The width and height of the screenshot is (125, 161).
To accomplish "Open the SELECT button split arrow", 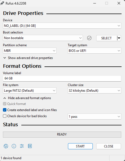I will [119, 38].
